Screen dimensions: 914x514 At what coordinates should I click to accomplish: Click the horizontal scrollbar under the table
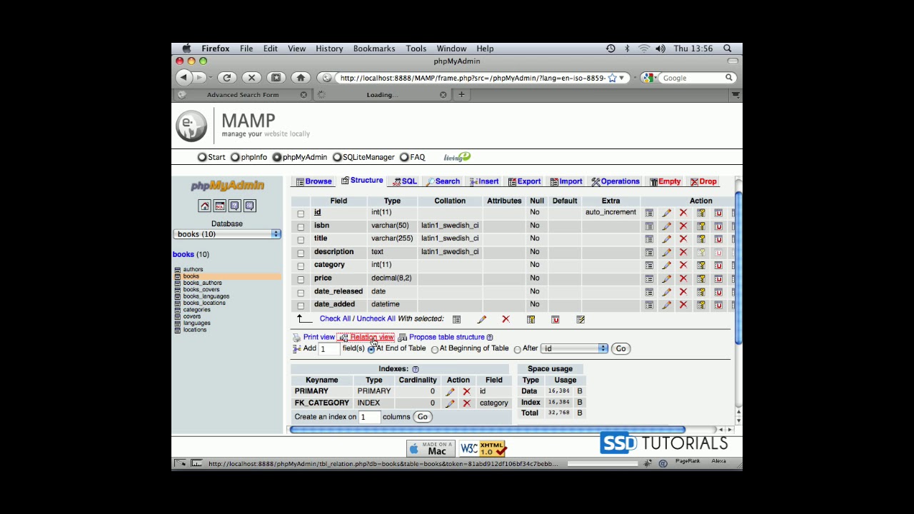[x=488, y=430]
